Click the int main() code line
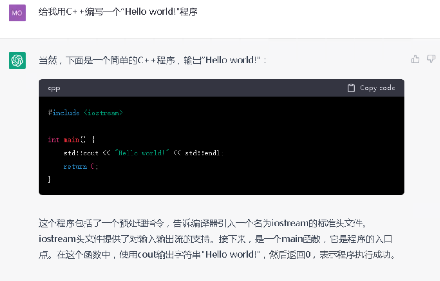The width and height of the screenshot is (440, 281). (72, 139)
